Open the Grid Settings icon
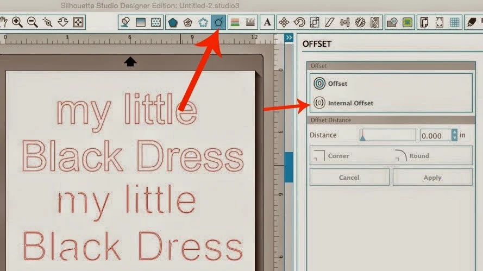Image resolution: width=483 pixels, height=271 pixels. click(x=455, y=22)
